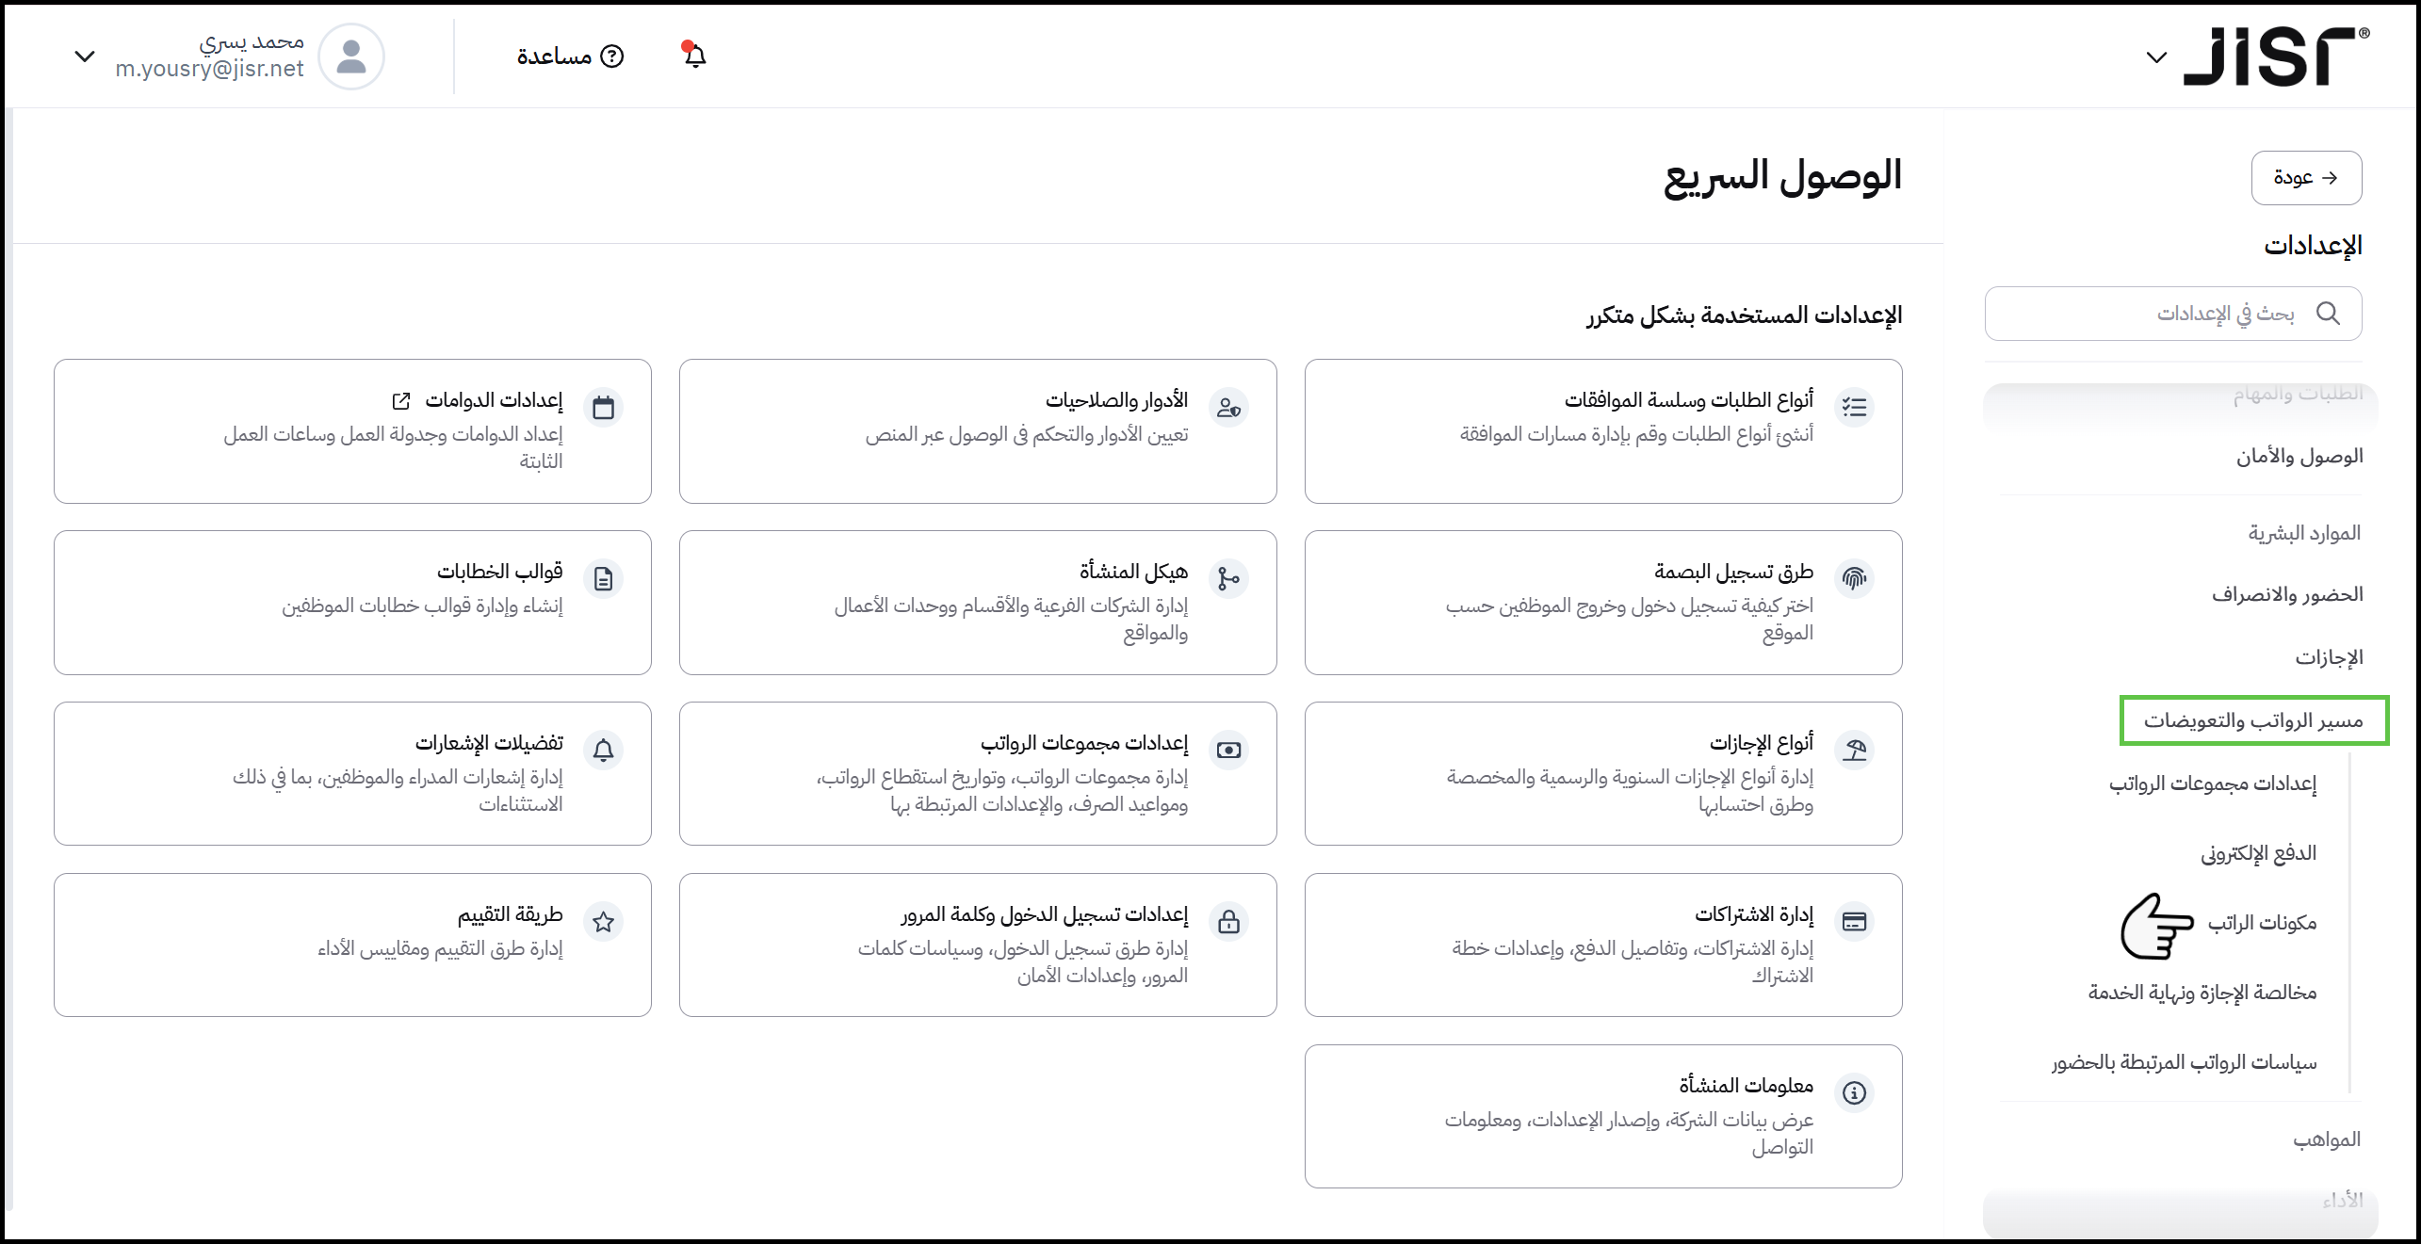Collapse the مسير الرواتب والتعويضات section
Viewport: 2421px width, 1244px height.
click(2253, 720)
